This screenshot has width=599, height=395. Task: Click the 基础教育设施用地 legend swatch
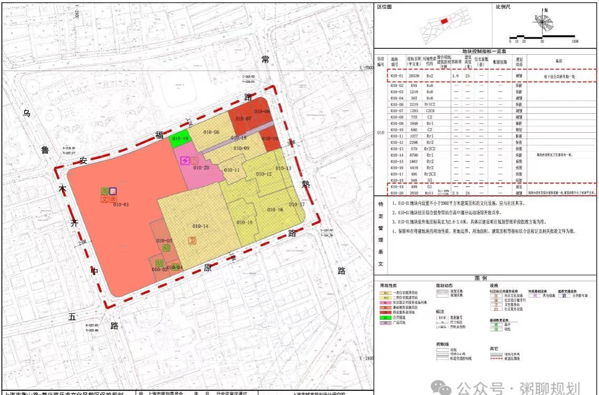[x=385, y=308]
